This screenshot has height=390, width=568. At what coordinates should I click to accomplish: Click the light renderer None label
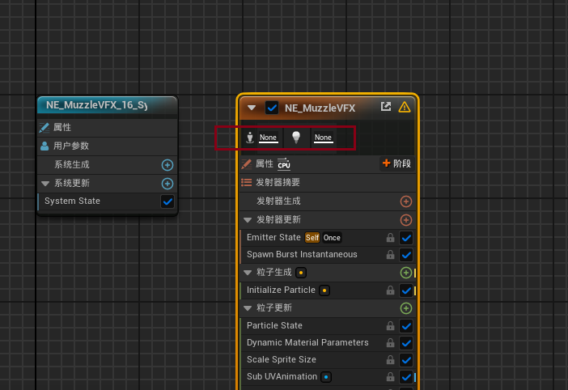323,138
